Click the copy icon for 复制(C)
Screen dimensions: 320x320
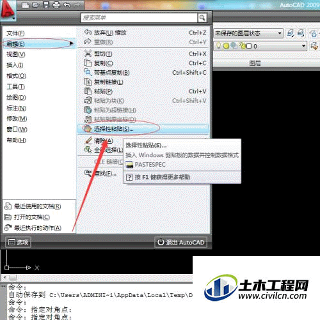(x=88, y=63)
